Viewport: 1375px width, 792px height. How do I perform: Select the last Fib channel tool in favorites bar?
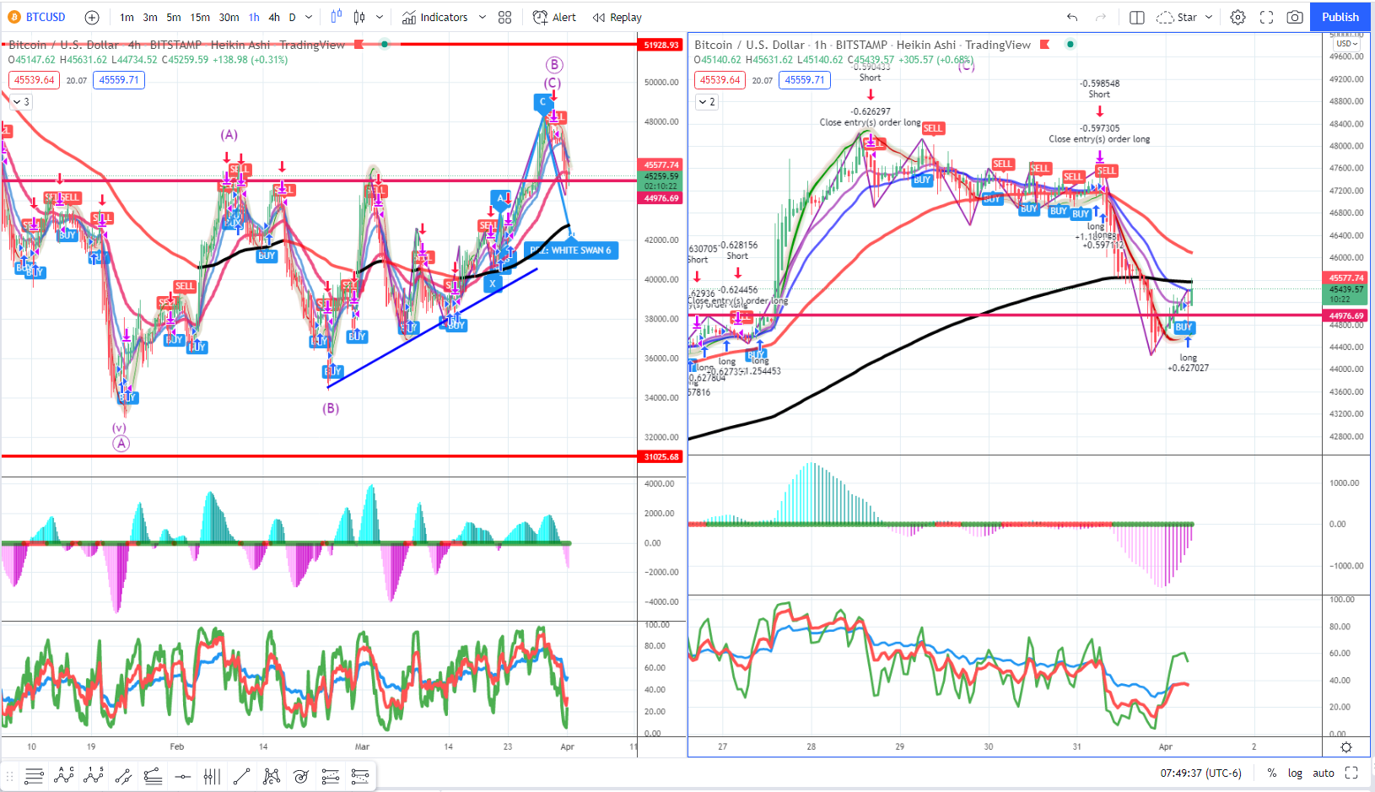(x=360, y=776)
